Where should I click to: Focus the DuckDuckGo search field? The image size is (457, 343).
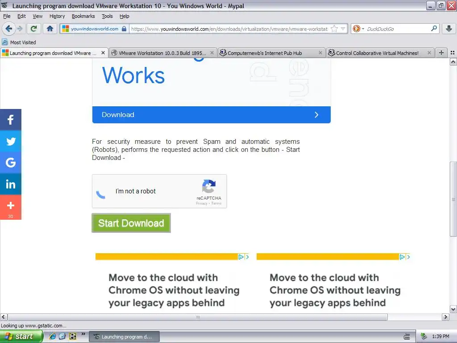[x=397, y=29]
